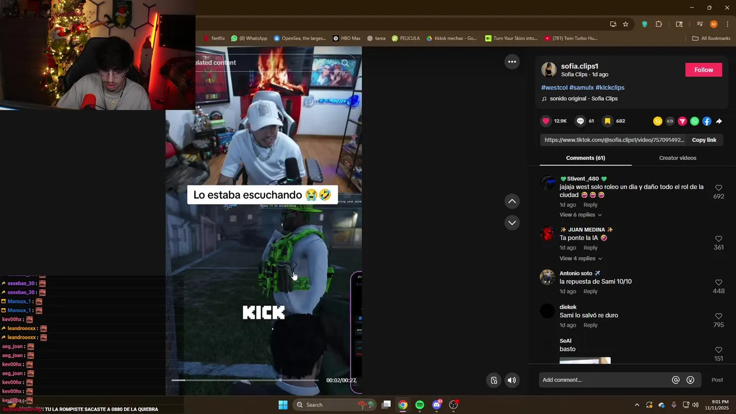Follow sofia.clips1 with the Follow button

click(703, 70)
